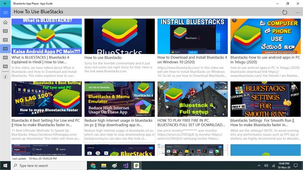Screen dimensions: 303x170
Task: Click the back arrow in the title bar
Action: coord(5,4)
